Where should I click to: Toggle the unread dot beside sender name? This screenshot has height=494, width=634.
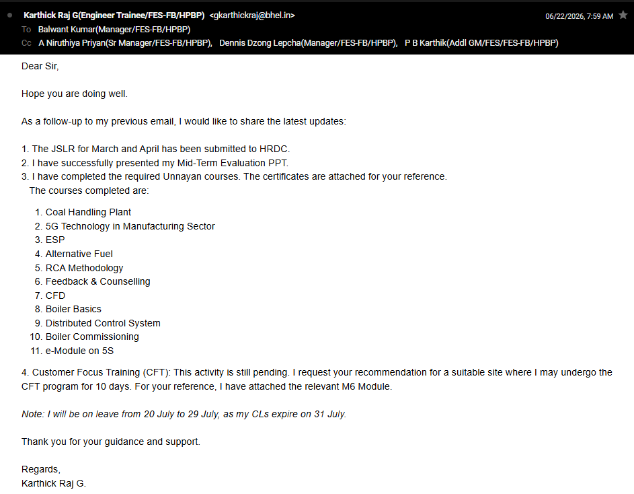9,15
